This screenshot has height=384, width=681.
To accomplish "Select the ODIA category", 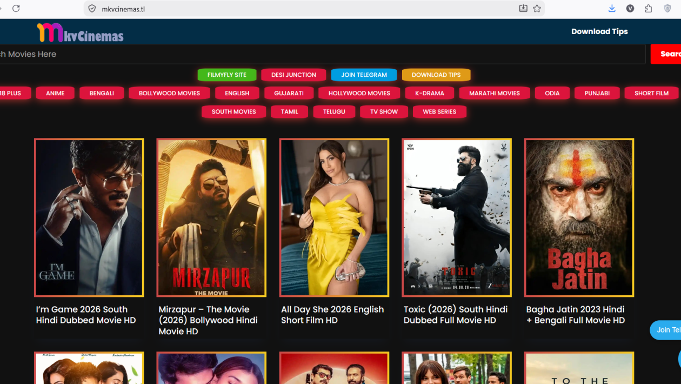I will click(x=552, y=93).
